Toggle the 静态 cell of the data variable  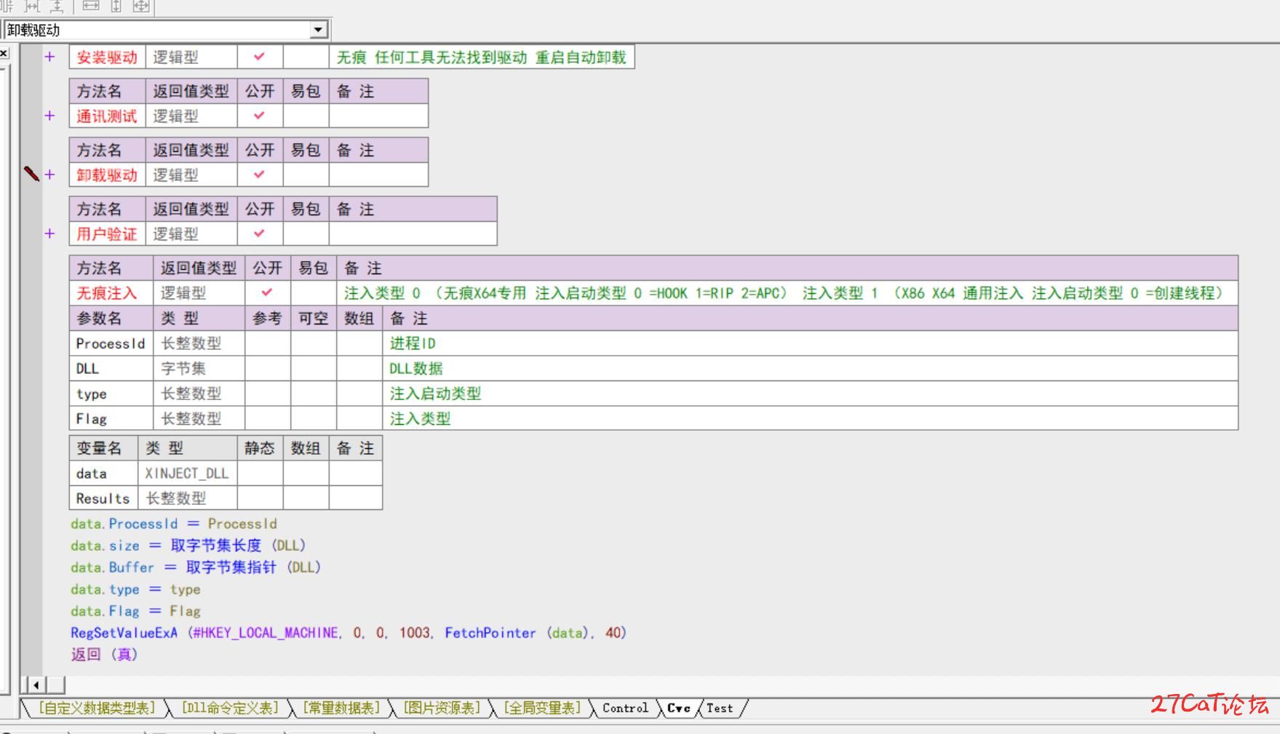pos(260,474)
